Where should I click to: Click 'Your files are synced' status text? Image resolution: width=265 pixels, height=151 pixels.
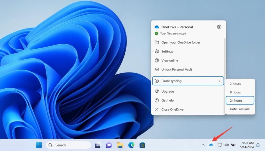173,34
